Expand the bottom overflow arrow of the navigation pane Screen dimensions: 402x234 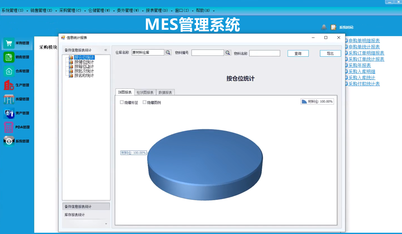(106, 224)
